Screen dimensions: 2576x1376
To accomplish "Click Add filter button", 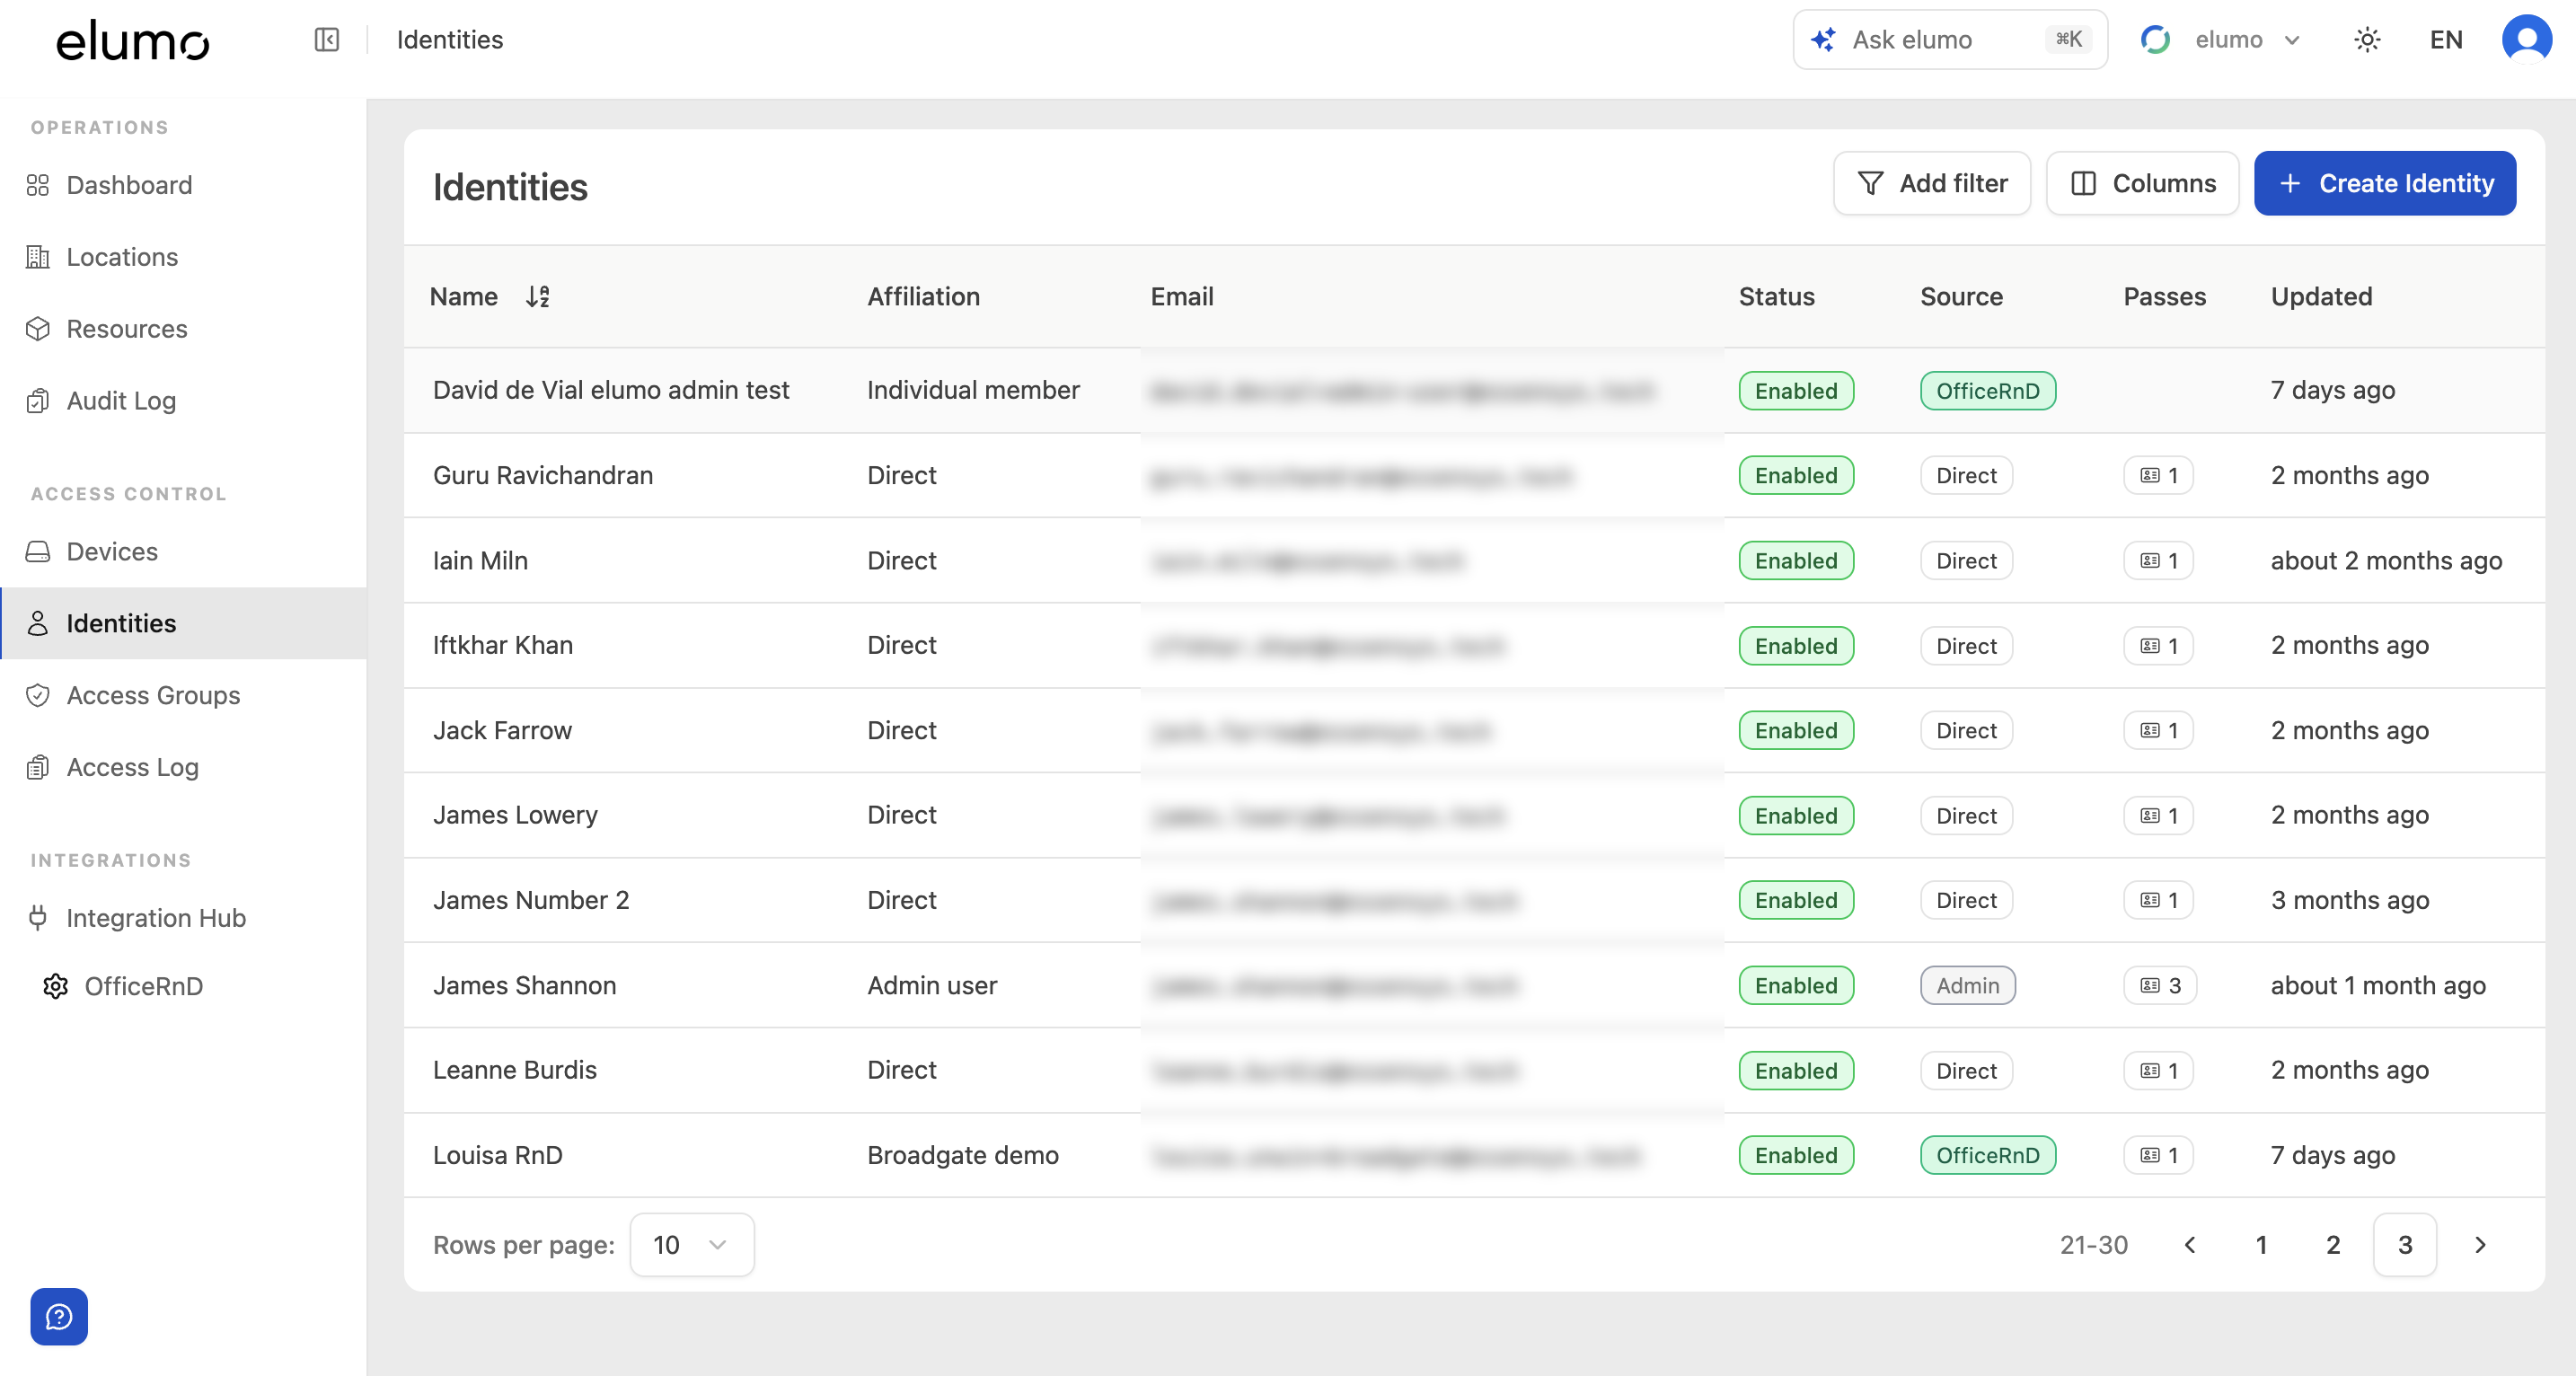I will [1932, 183].
